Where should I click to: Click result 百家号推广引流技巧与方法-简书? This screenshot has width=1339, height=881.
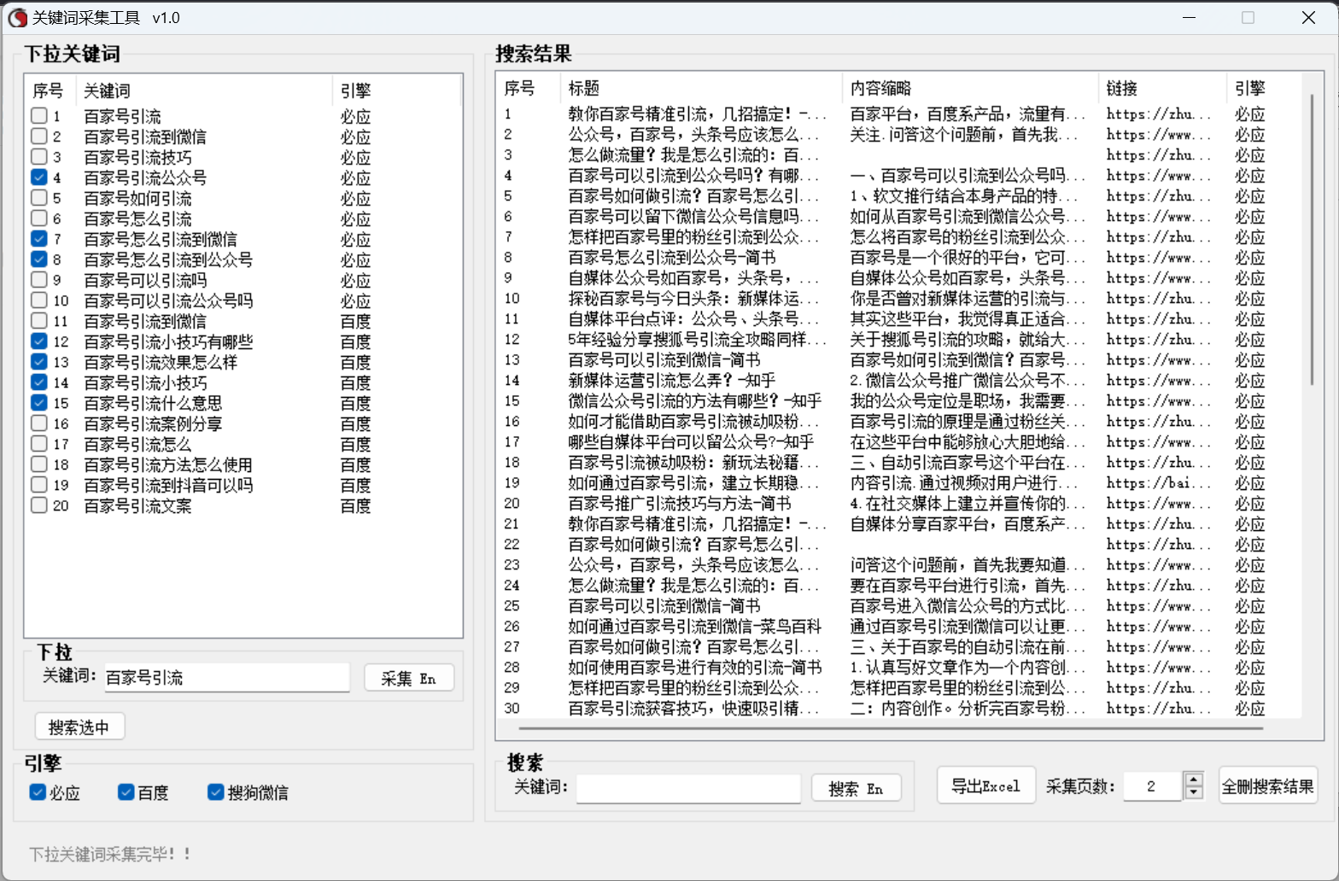tap(680, 503)
